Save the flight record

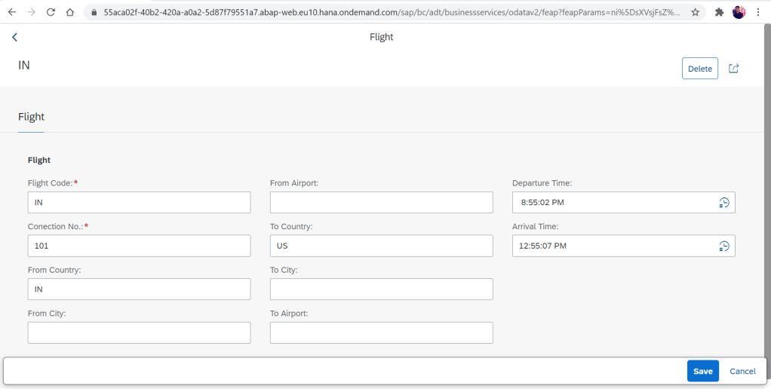point(702,371)
